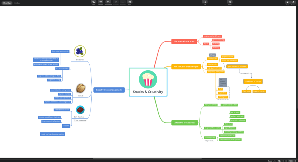Open the Icon panel button

(287, 2)
